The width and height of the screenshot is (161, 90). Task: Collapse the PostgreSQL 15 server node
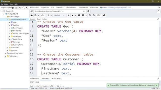pyautogui.click(x=4, y=14)
